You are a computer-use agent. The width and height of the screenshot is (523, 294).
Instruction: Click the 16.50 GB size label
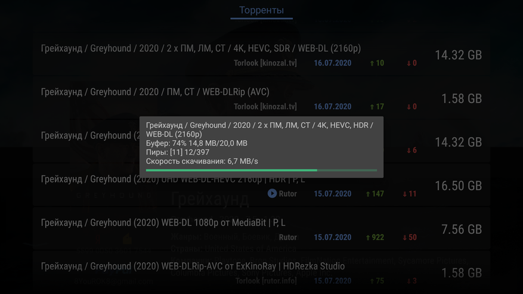458,185
